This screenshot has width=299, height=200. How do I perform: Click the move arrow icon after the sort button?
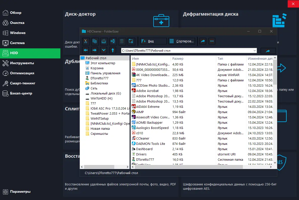click(203, 41)
